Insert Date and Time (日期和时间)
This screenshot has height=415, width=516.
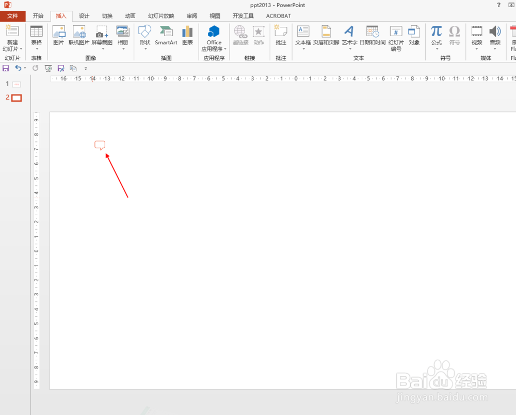pos(373,35)
